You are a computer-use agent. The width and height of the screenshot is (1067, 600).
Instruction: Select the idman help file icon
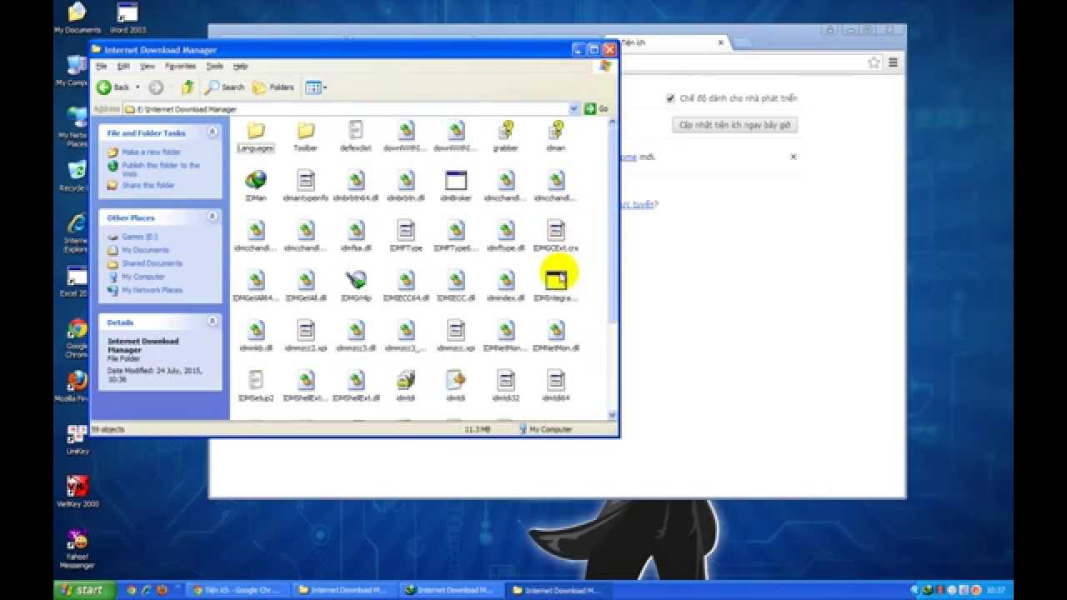pyautogui.click(x=556, y=130)
